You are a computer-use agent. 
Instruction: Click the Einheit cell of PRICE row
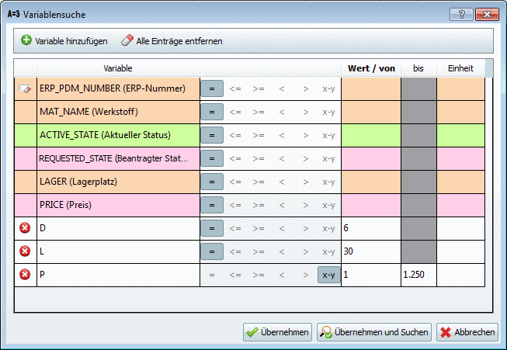(460, 205)
